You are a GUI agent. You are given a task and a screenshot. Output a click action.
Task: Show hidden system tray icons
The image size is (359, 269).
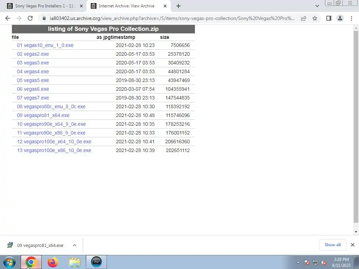tap(298, 263)
